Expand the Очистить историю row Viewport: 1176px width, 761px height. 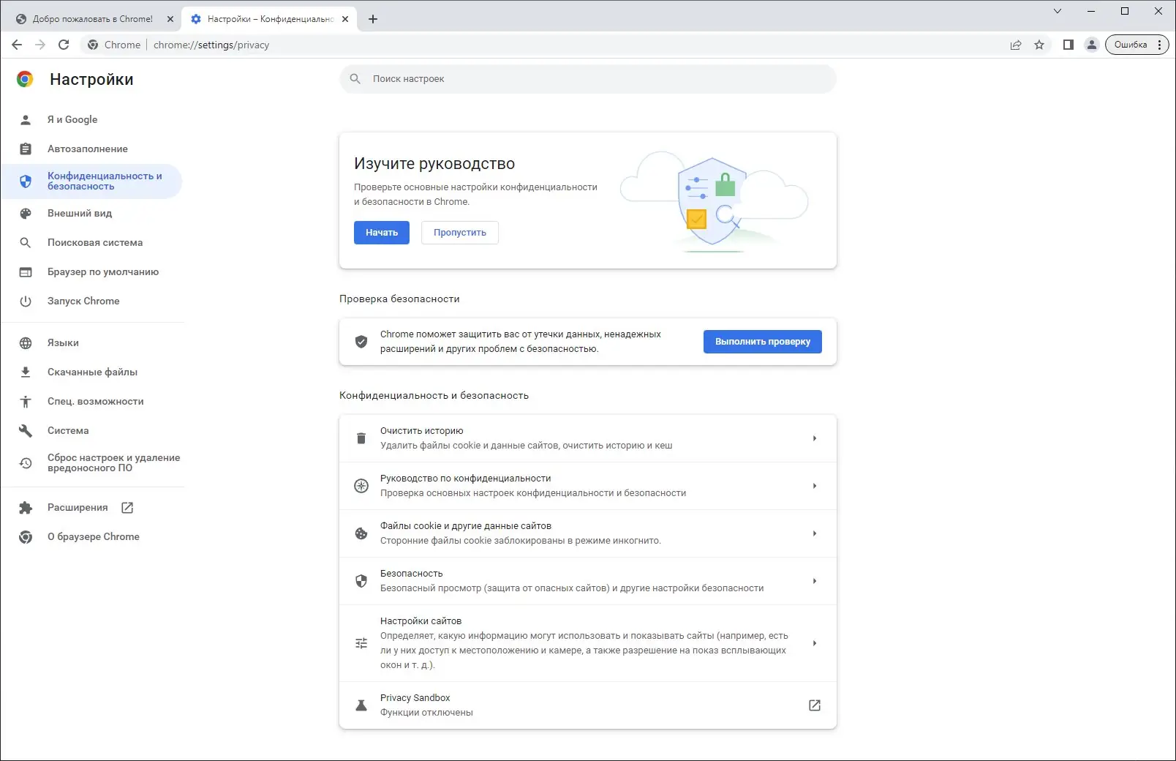pyautogui.click(x=815, y=438)
